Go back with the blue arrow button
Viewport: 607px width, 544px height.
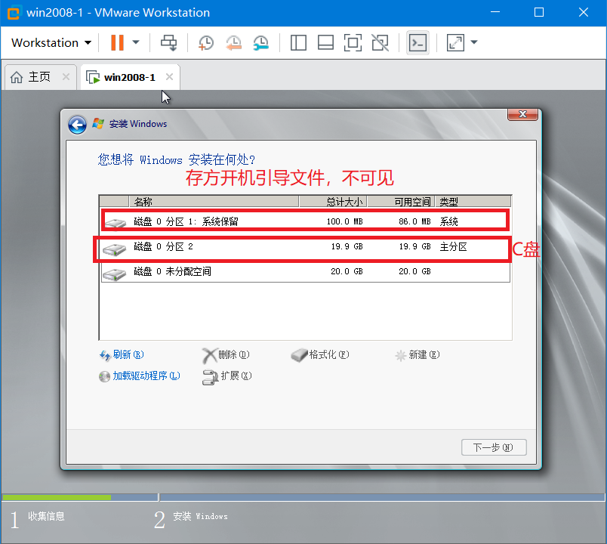point(78,125)
